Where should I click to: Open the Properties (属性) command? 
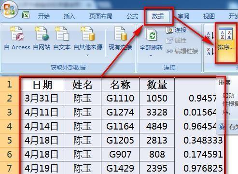[x=176, y=41]
